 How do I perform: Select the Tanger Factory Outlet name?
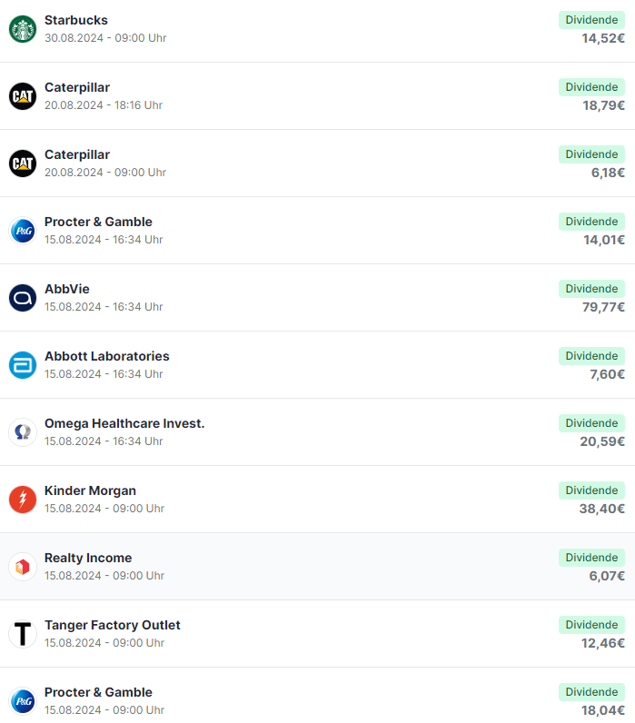coord(113,625)
